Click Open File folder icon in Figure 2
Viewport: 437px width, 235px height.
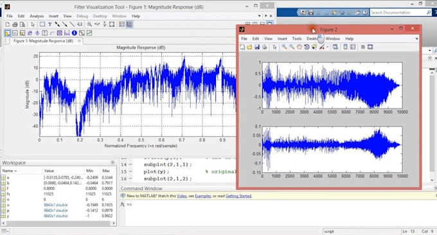pyautogui.click(x=249, y=47)
